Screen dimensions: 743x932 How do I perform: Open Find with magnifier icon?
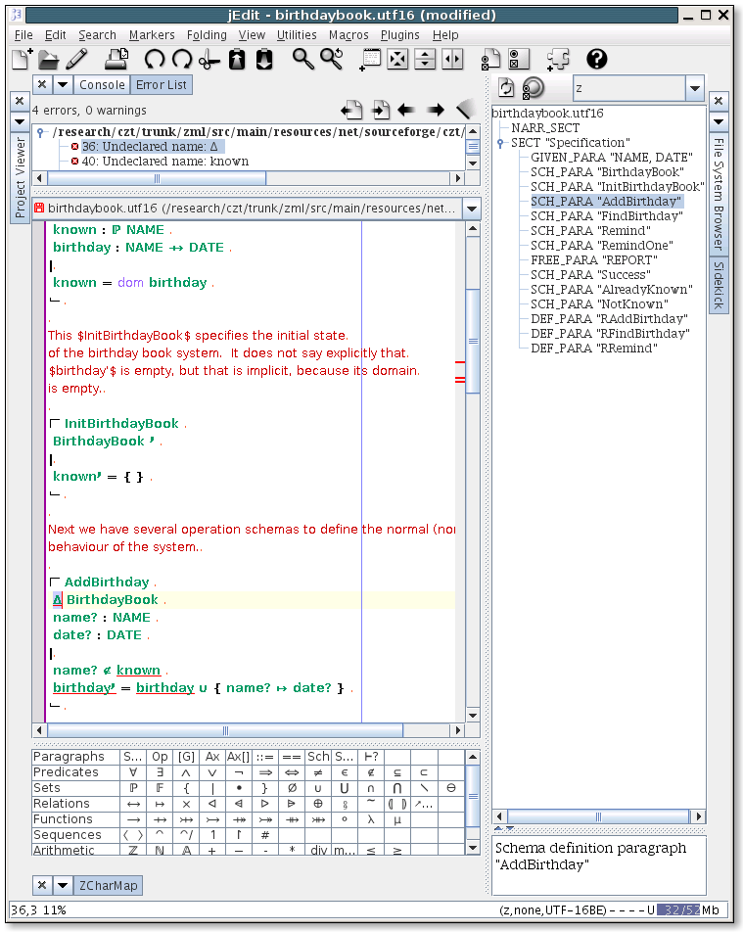(x=303, y=59)
